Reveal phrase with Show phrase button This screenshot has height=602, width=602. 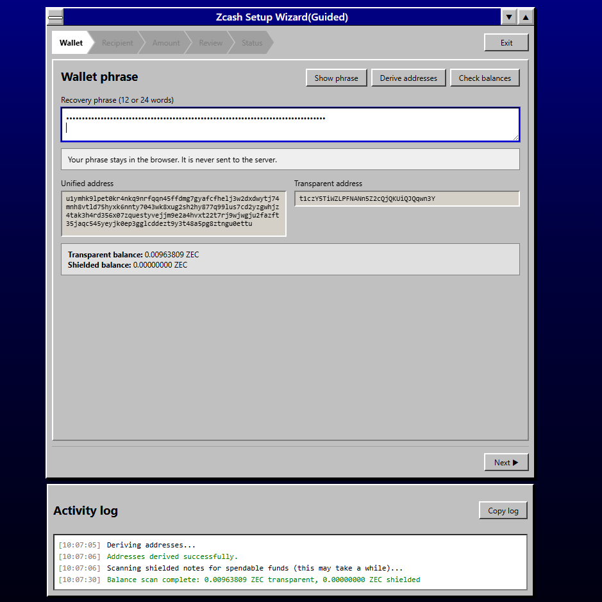337,78
